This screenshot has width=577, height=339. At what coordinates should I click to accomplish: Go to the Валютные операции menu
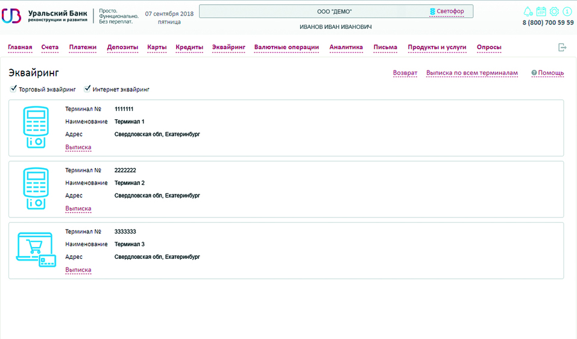coord(286,47)
